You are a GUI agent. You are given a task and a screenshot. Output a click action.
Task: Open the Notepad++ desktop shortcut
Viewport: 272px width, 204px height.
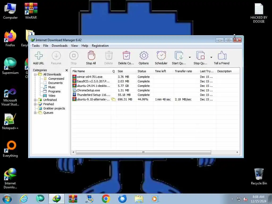[10, 121]
